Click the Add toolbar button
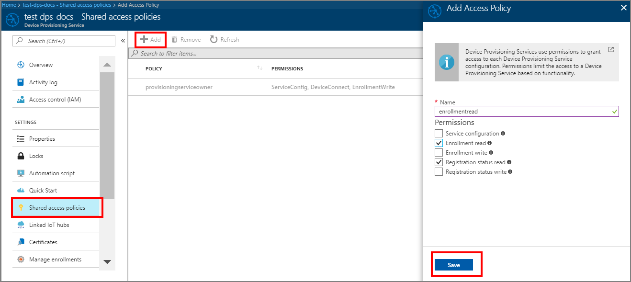 coord(150,40)
